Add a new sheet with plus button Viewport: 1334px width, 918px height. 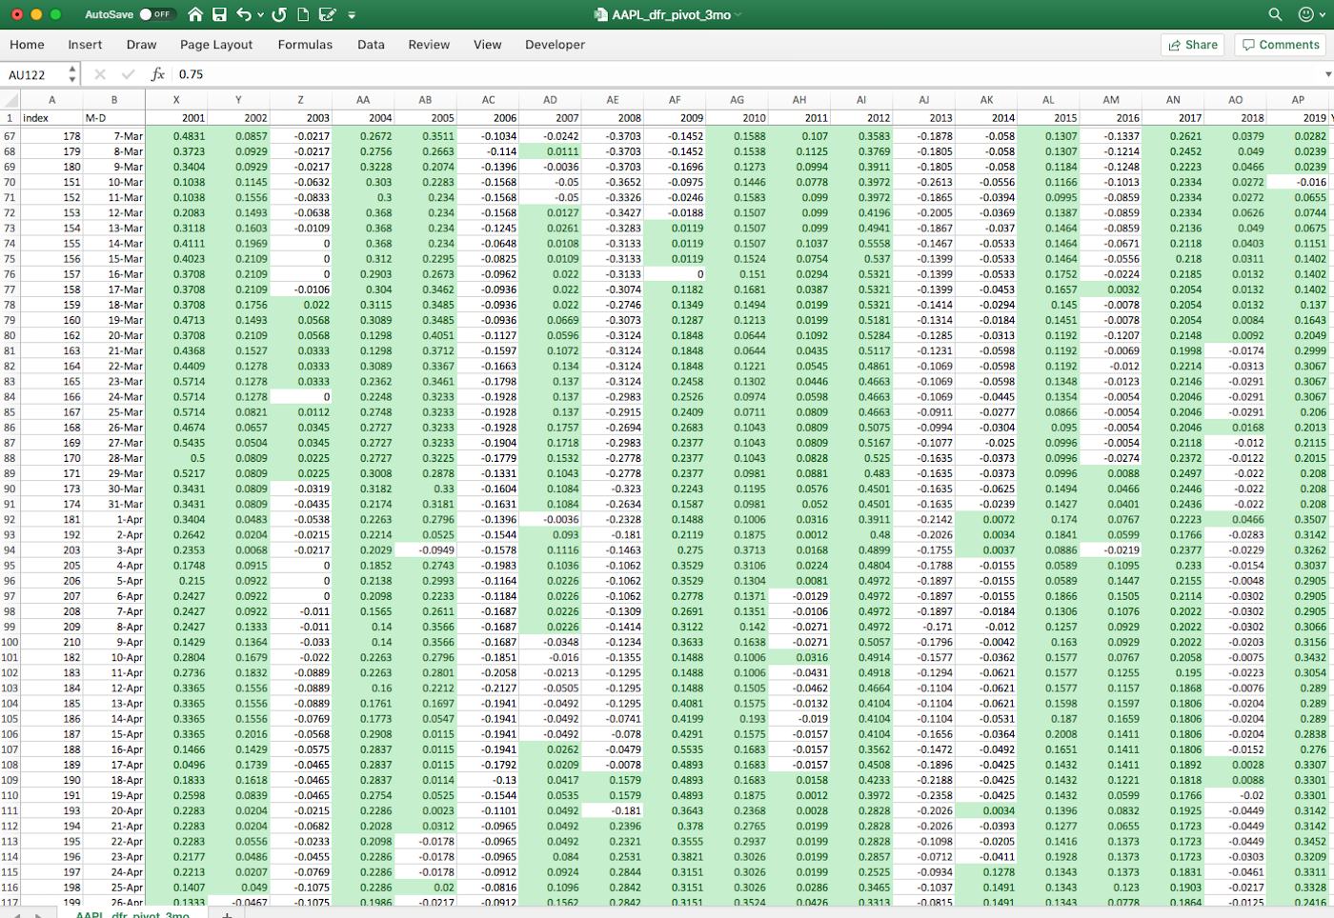(227, 914)
